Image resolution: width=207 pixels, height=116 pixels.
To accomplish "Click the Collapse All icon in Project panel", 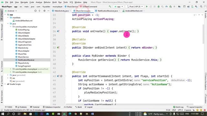I will click(39, 11).
